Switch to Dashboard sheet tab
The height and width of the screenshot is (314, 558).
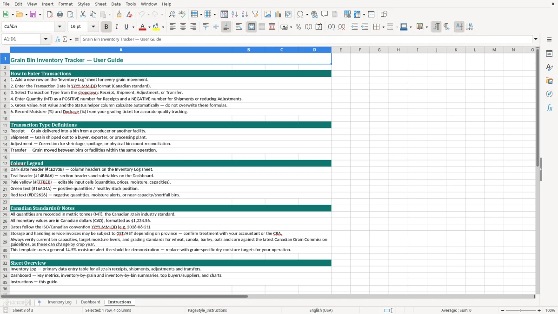point(90,302)
